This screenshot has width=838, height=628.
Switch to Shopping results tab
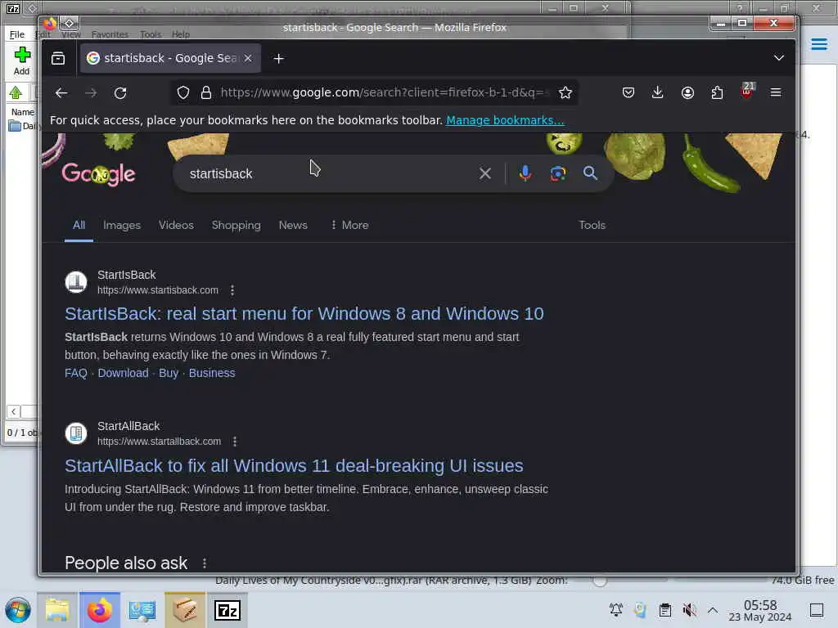click(237, 226)
